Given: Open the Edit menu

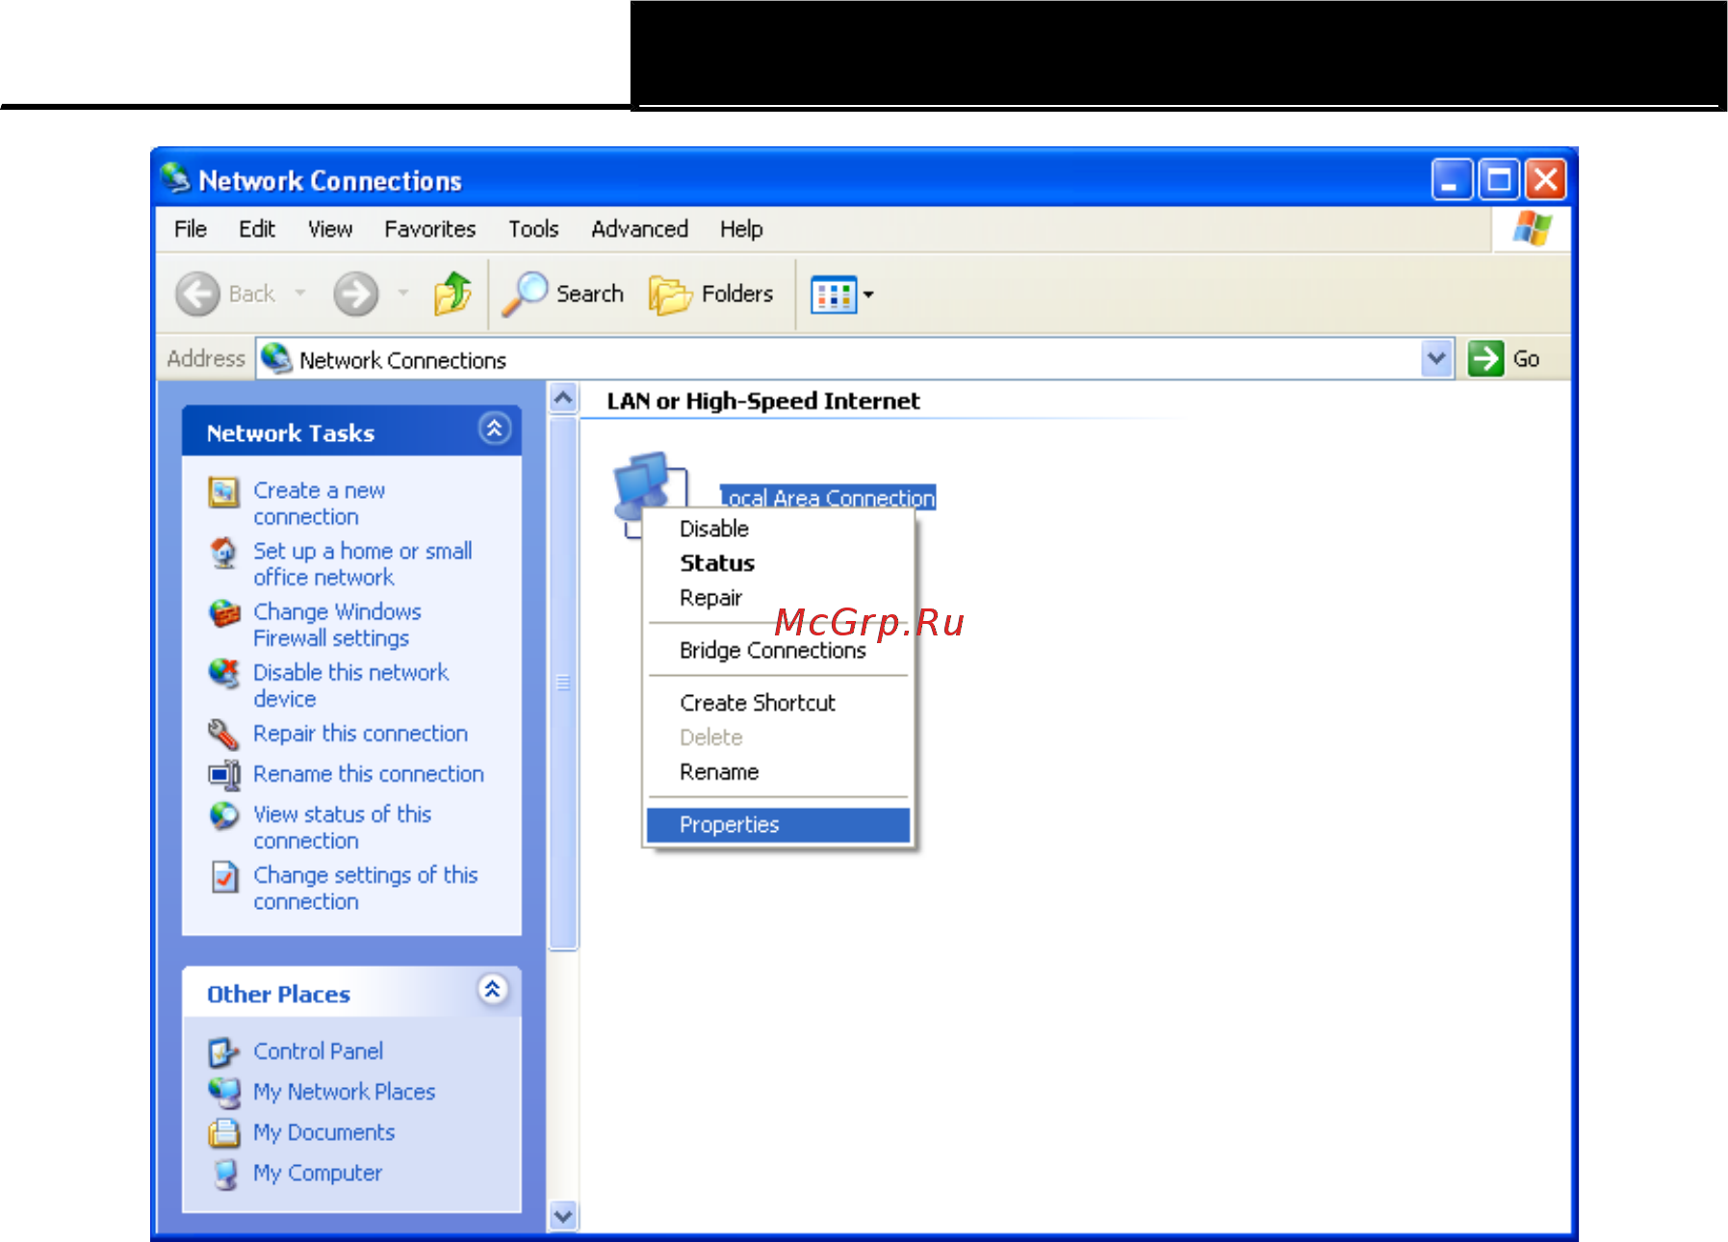Looking at the screenshot, I should [x=257, y=229].
